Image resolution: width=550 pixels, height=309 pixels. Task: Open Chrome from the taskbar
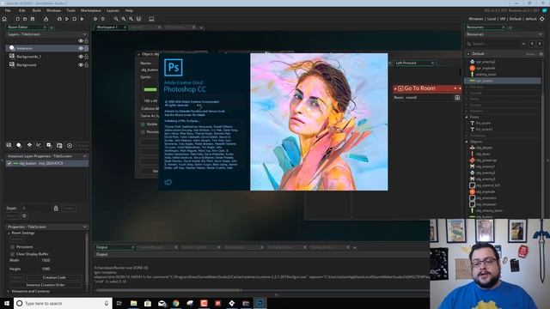175,303
